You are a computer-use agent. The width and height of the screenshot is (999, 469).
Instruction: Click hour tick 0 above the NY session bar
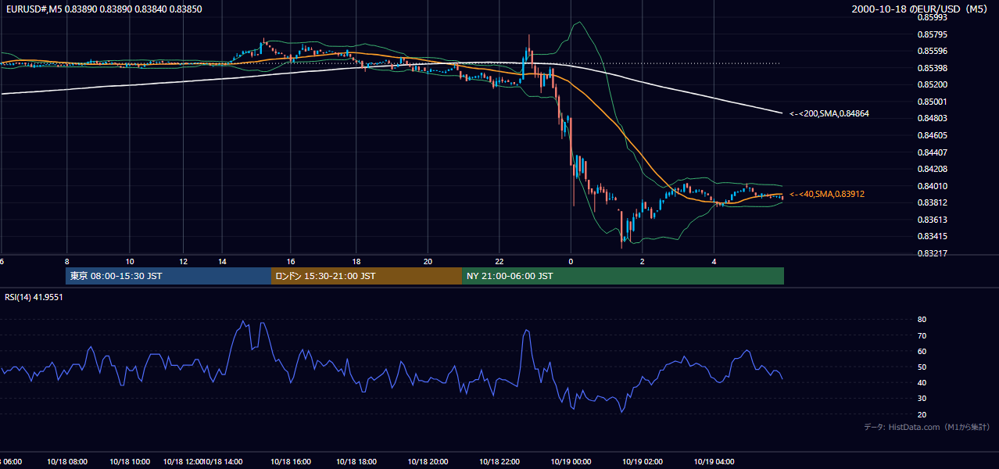click(571, 261)
